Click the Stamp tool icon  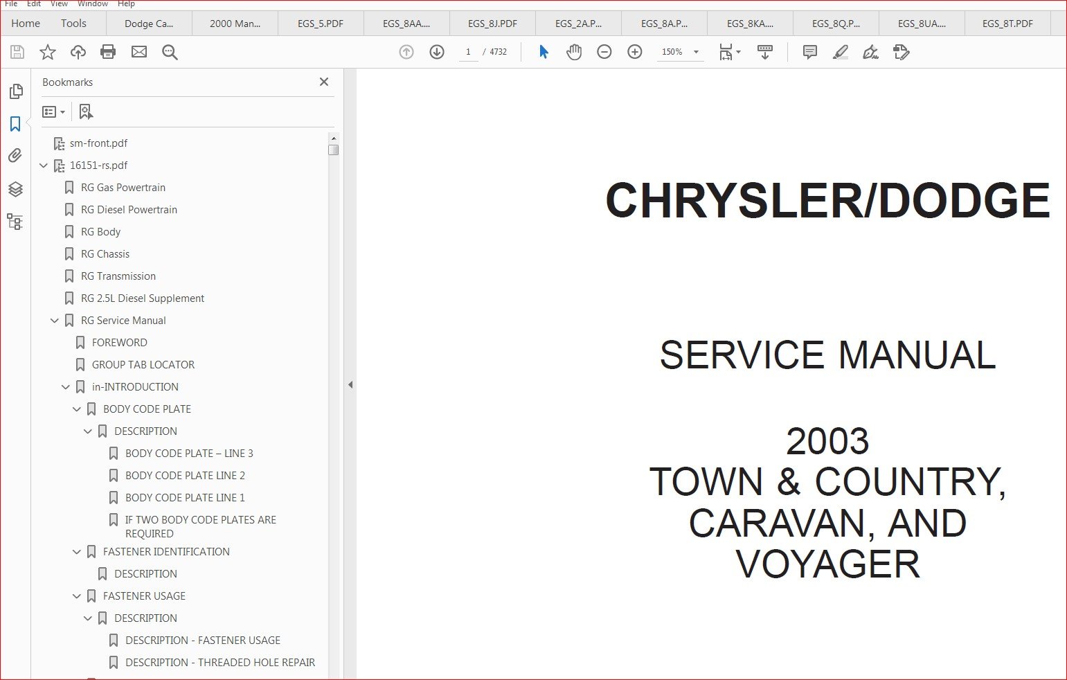[901, 52]
